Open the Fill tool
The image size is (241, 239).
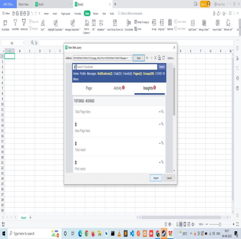pyautogui.click(x=94, y=25)
